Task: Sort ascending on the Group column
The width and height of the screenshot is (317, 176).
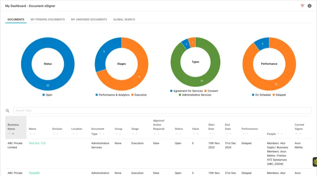Action: point(120,134)
